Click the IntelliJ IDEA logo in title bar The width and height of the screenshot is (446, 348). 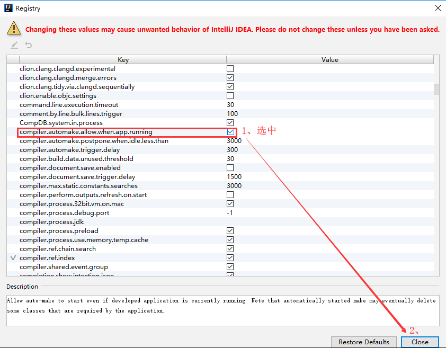tap(8, 8)
